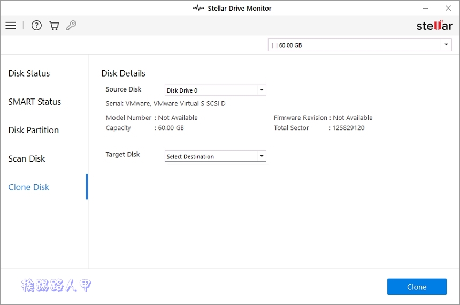Click the key activation icon

coord(71,26)
